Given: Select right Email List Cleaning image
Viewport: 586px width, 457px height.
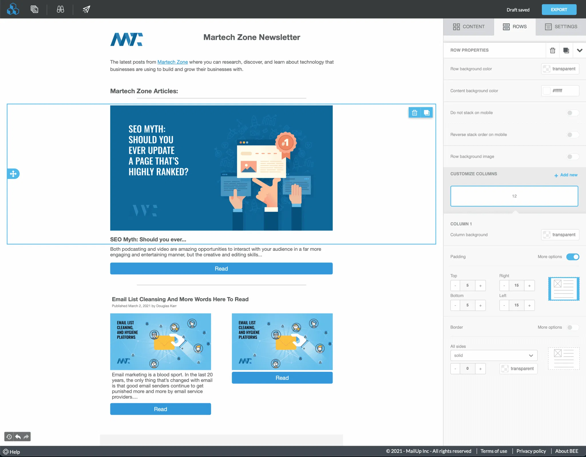Looking at the screenshot, I should coord(282,342).
